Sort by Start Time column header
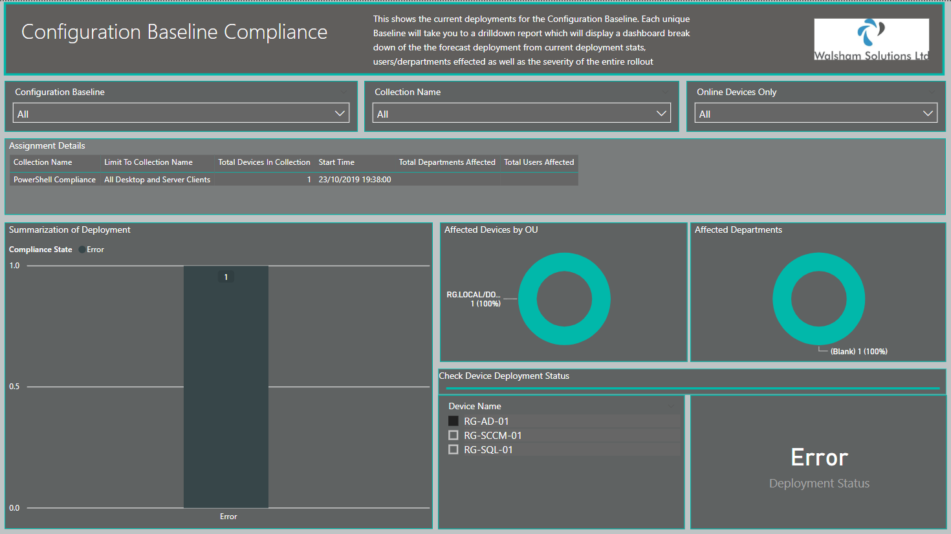The image size is (951, 534). 336,162
